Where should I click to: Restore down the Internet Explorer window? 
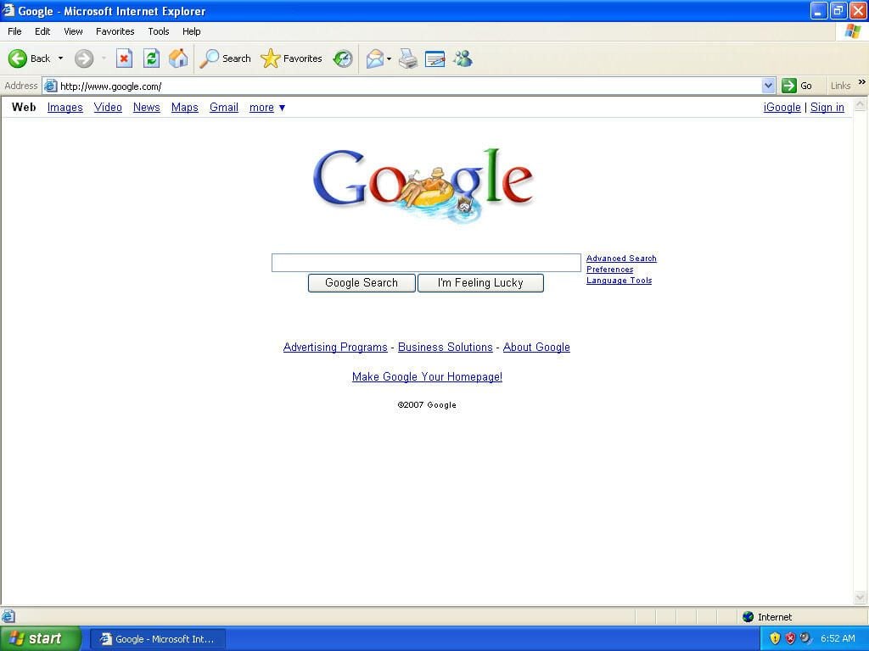click(838, 10)
